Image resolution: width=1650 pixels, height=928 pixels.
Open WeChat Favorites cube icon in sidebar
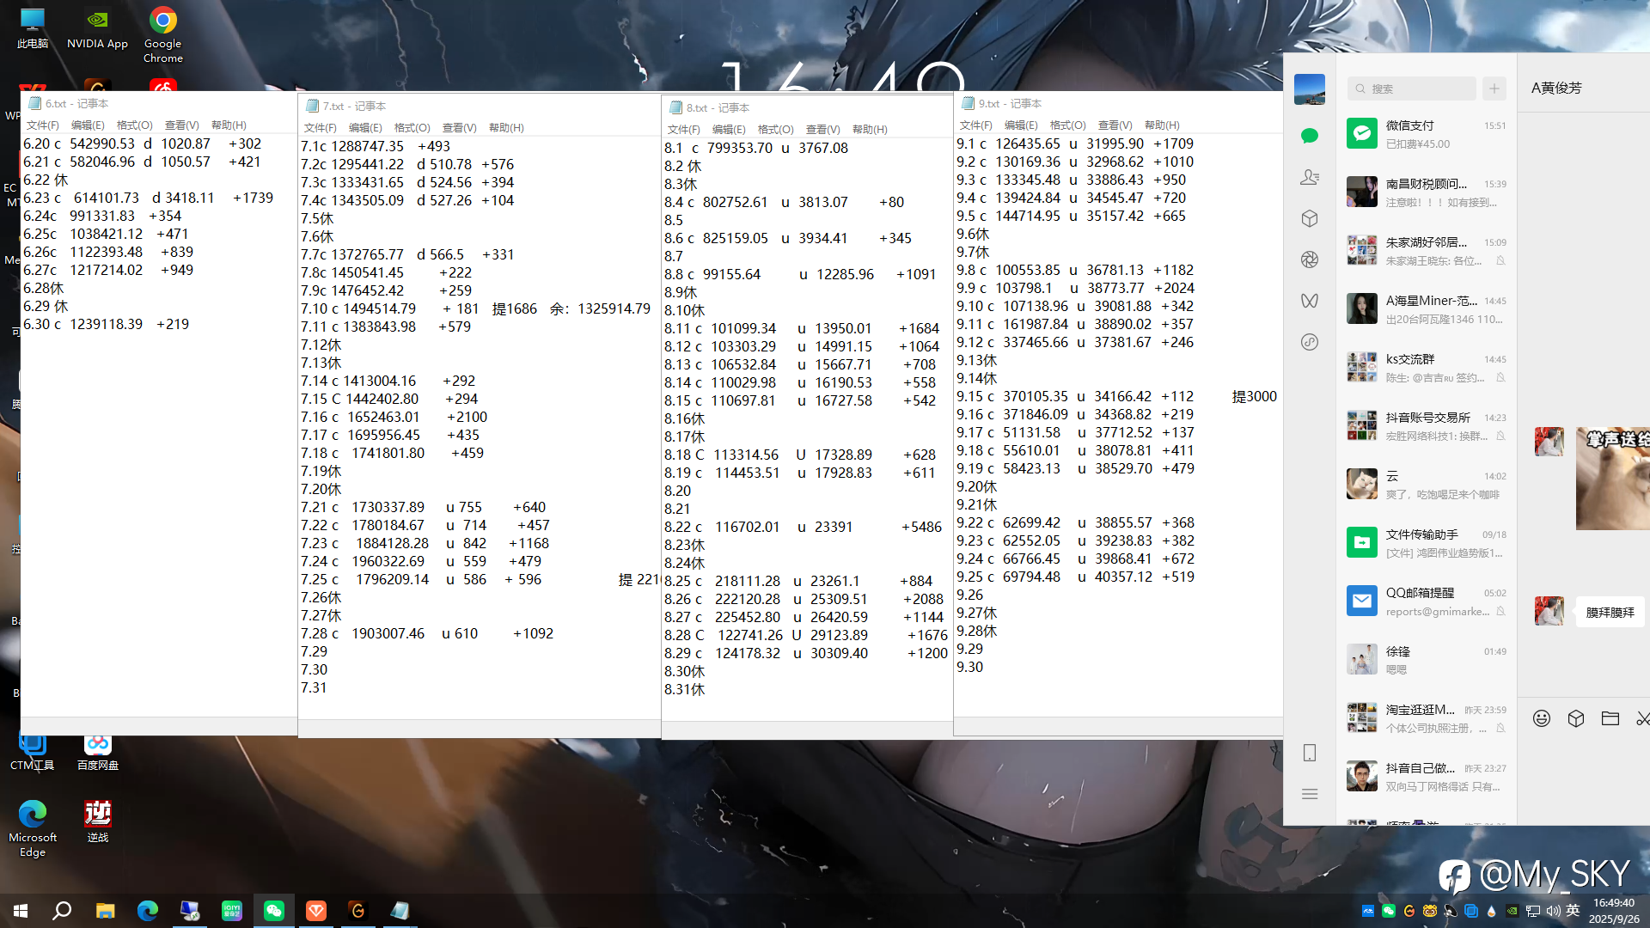click(x=1310, y=218)
